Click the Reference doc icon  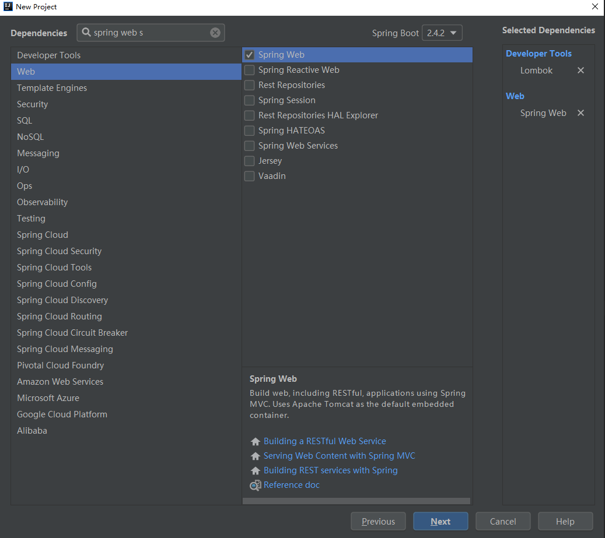pos(255,485)
